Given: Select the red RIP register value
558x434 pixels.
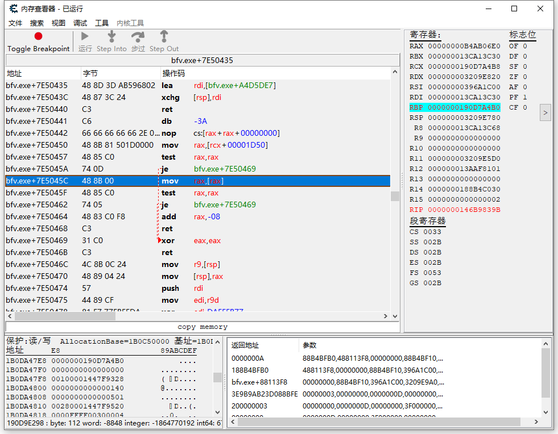Looking at the screenshot, I should pyautogui.click(x=464, y=210).
